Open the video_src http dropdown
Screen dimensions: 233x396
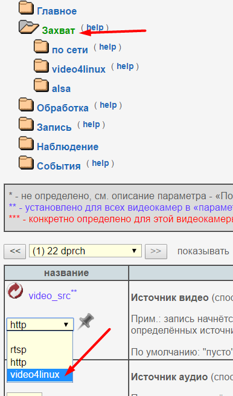point(40,325)
